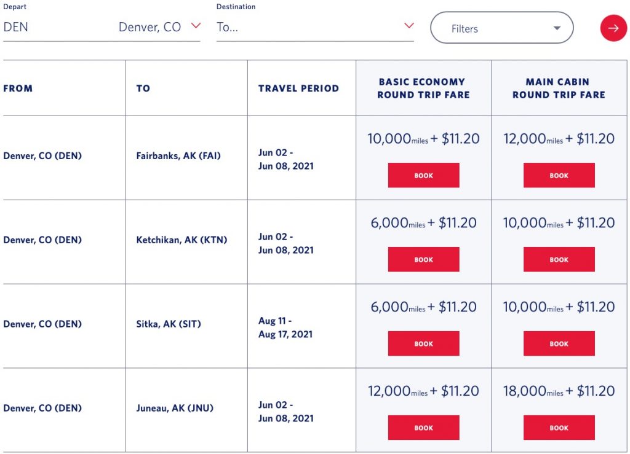Book Main Cabin fare to Fairbanks
The width and height of the screenshot is (630, 454).
(x=559, y=175)
